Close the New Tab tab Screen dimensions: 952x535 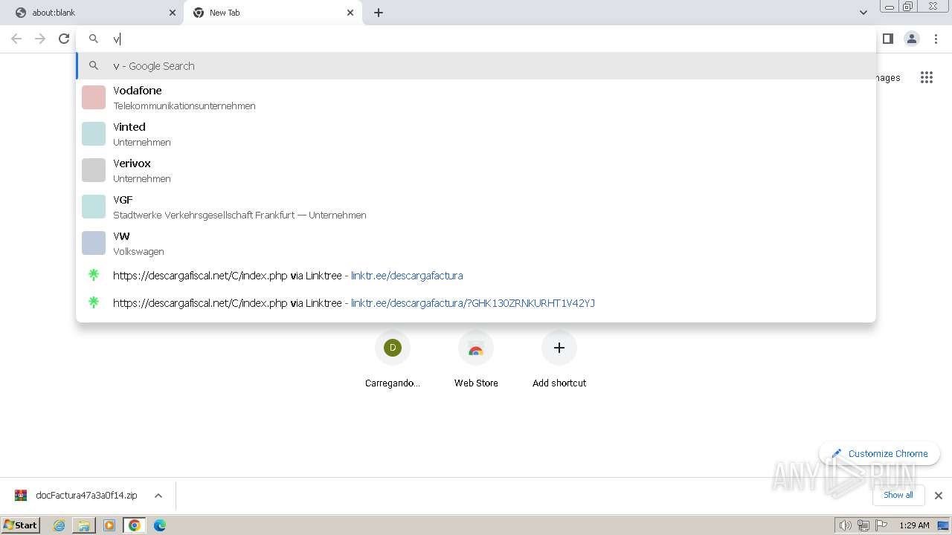coord(350,13)
